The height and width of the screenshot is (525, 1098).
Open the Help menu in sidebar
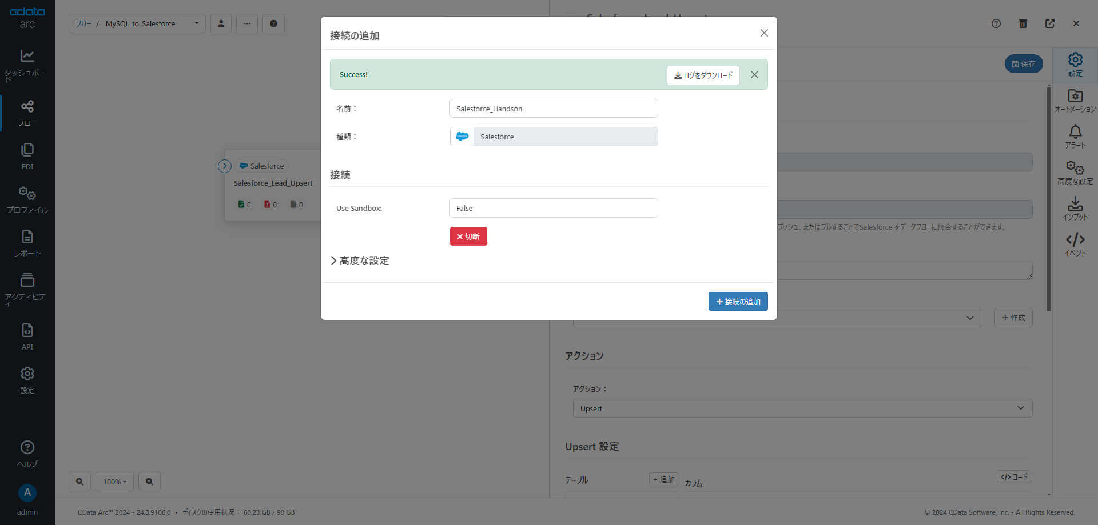27,454
